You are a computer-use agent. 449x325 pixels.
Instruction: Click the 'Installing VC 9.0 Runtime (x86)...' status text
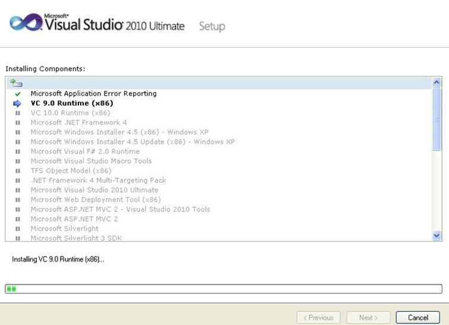(58, 260)
